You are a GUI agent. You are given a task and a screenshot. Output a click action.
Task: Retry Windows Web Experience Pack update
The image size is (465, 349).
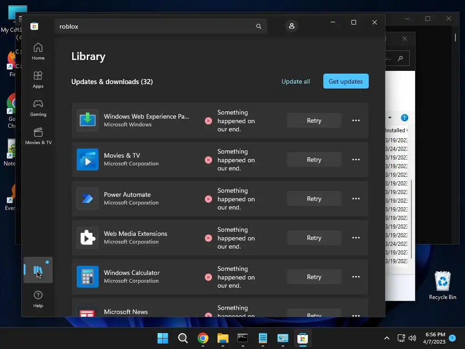[314, 120]
